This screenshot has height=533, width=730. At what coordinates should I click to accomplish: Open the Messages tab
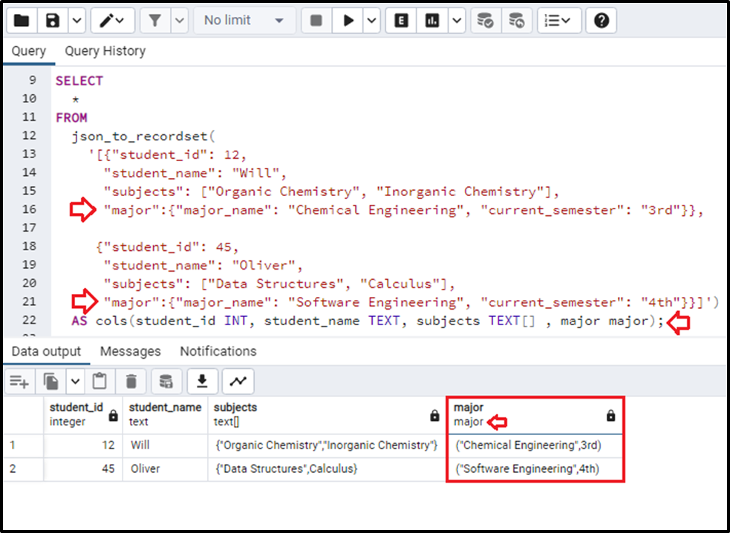[130, 350]
